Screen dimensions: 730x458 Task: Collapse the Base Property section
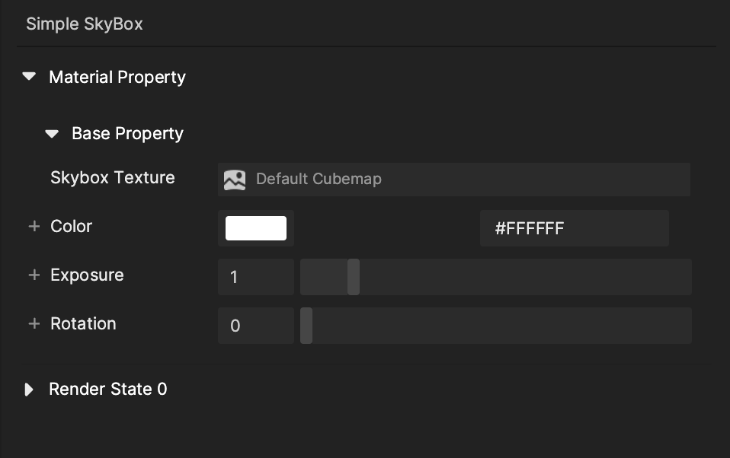pyautogui.click(x=52, y=133)
